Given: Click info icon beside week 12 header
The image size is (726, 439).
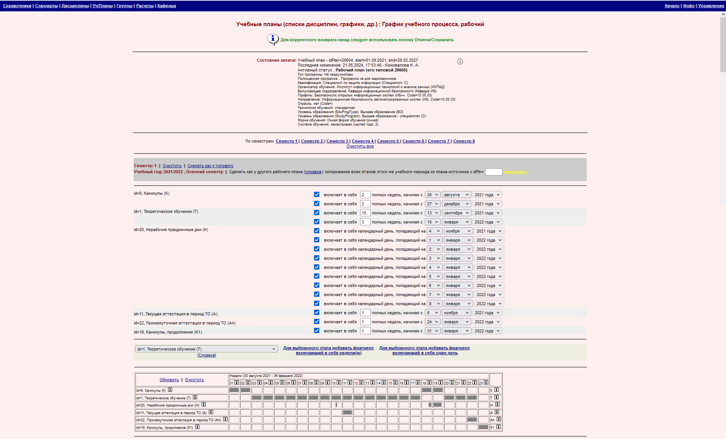Looking at the screenshot, I should [361, 383].
